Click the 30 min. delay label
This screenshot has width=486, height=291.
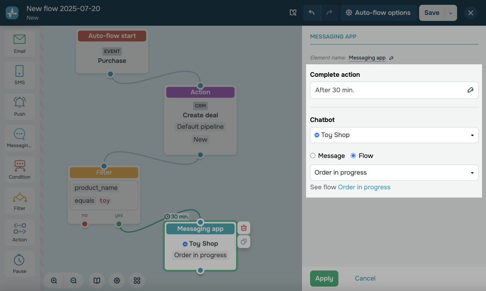click(x=177, y=216)
